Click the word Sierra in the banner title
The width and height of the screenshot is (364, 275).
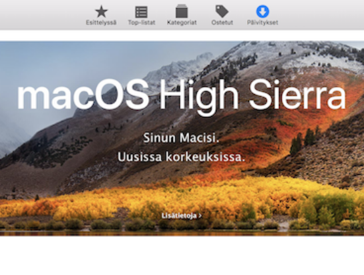297,95
